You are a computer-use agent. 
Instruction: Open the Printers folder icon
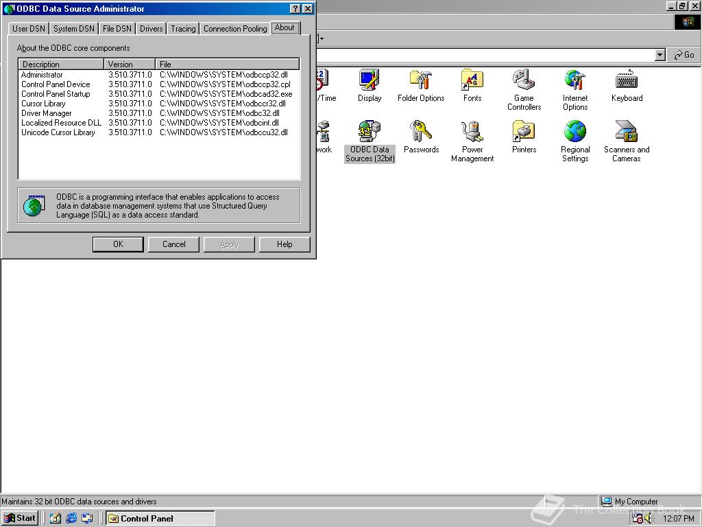(524, 137)
